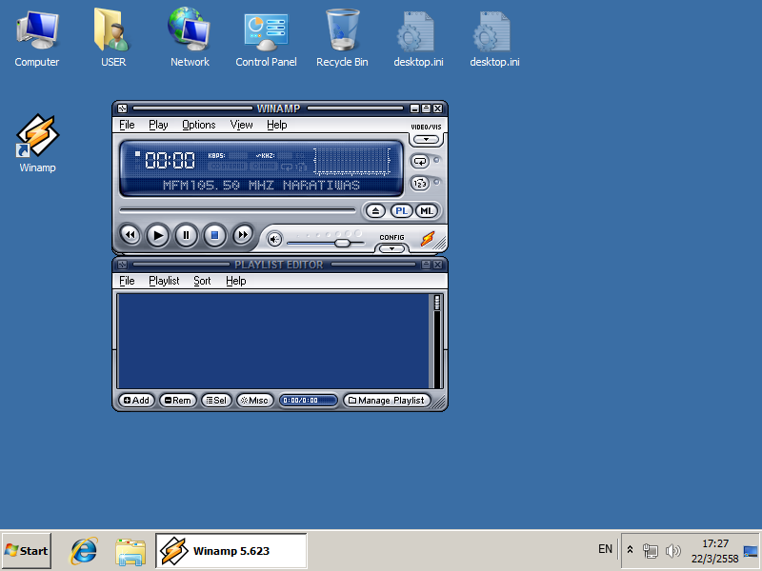The height and width of the screenshot is (571, 762).
Task: Click the Winamp lightning bolt logo
Action: pos(428,239)
